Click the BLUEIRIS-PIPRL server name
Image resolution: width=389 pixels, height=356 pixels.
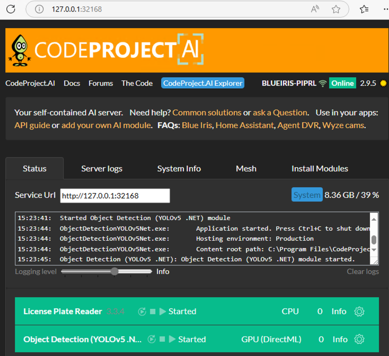(x=289, y=83)
